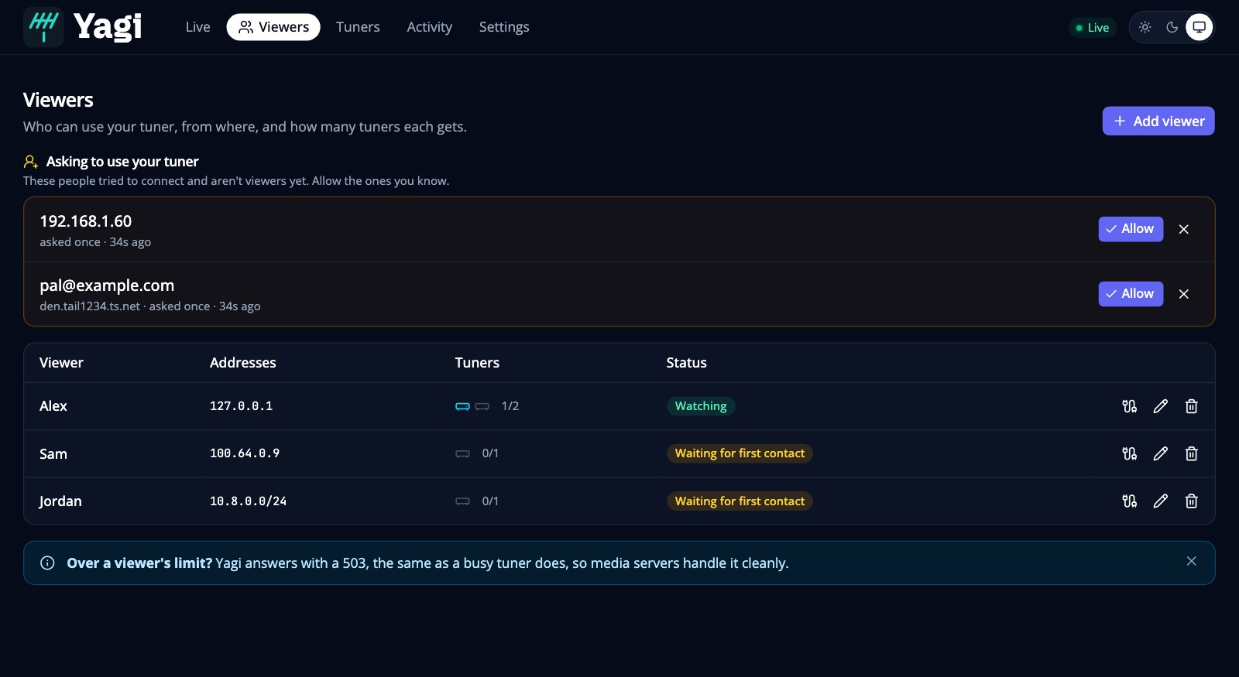Open the cable connection icon for Sam

[1130, 453]
